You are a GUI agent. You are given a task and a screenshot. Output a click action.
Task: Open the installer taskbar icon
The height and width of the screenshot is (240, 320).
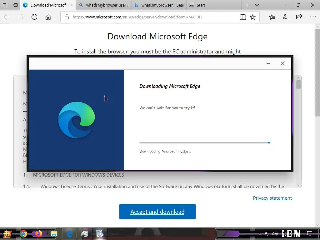click(100, 234)
